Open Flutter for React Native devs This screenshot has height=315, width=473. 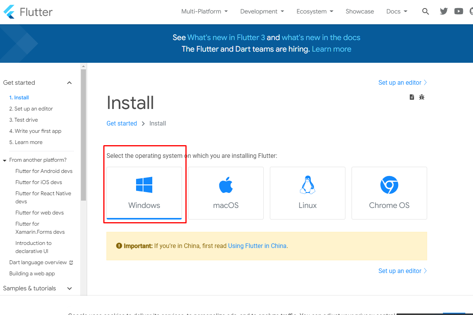pos(43,197)
